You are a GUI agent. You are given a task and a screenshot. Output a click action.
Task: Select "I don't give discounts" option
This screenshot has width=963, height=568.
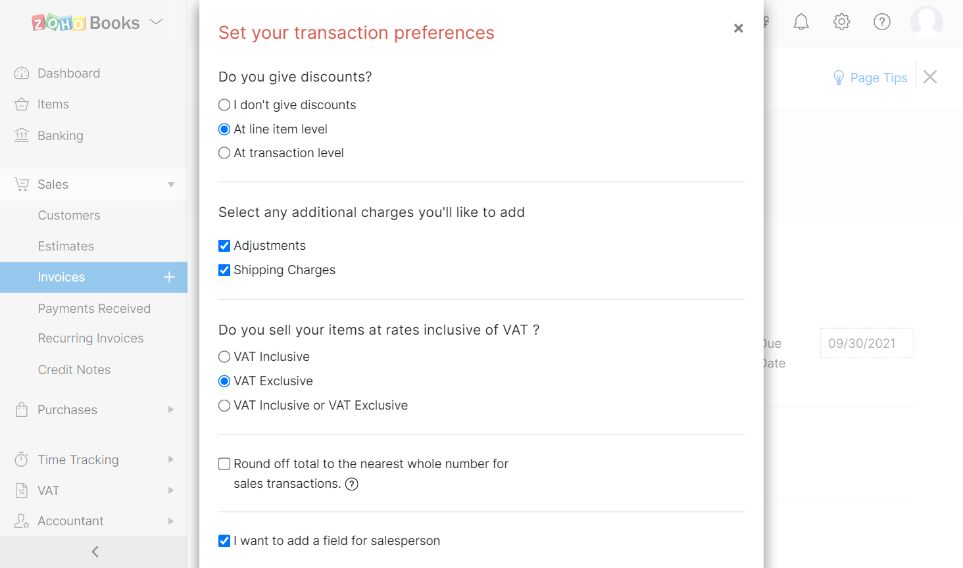[x=224, y=105]
